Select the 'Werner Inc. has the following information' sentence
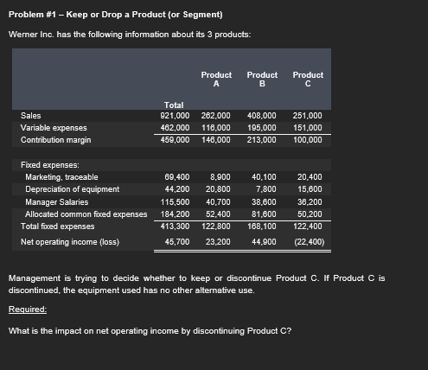Screen dimensions: 428x370 click(x=130, y=35)
